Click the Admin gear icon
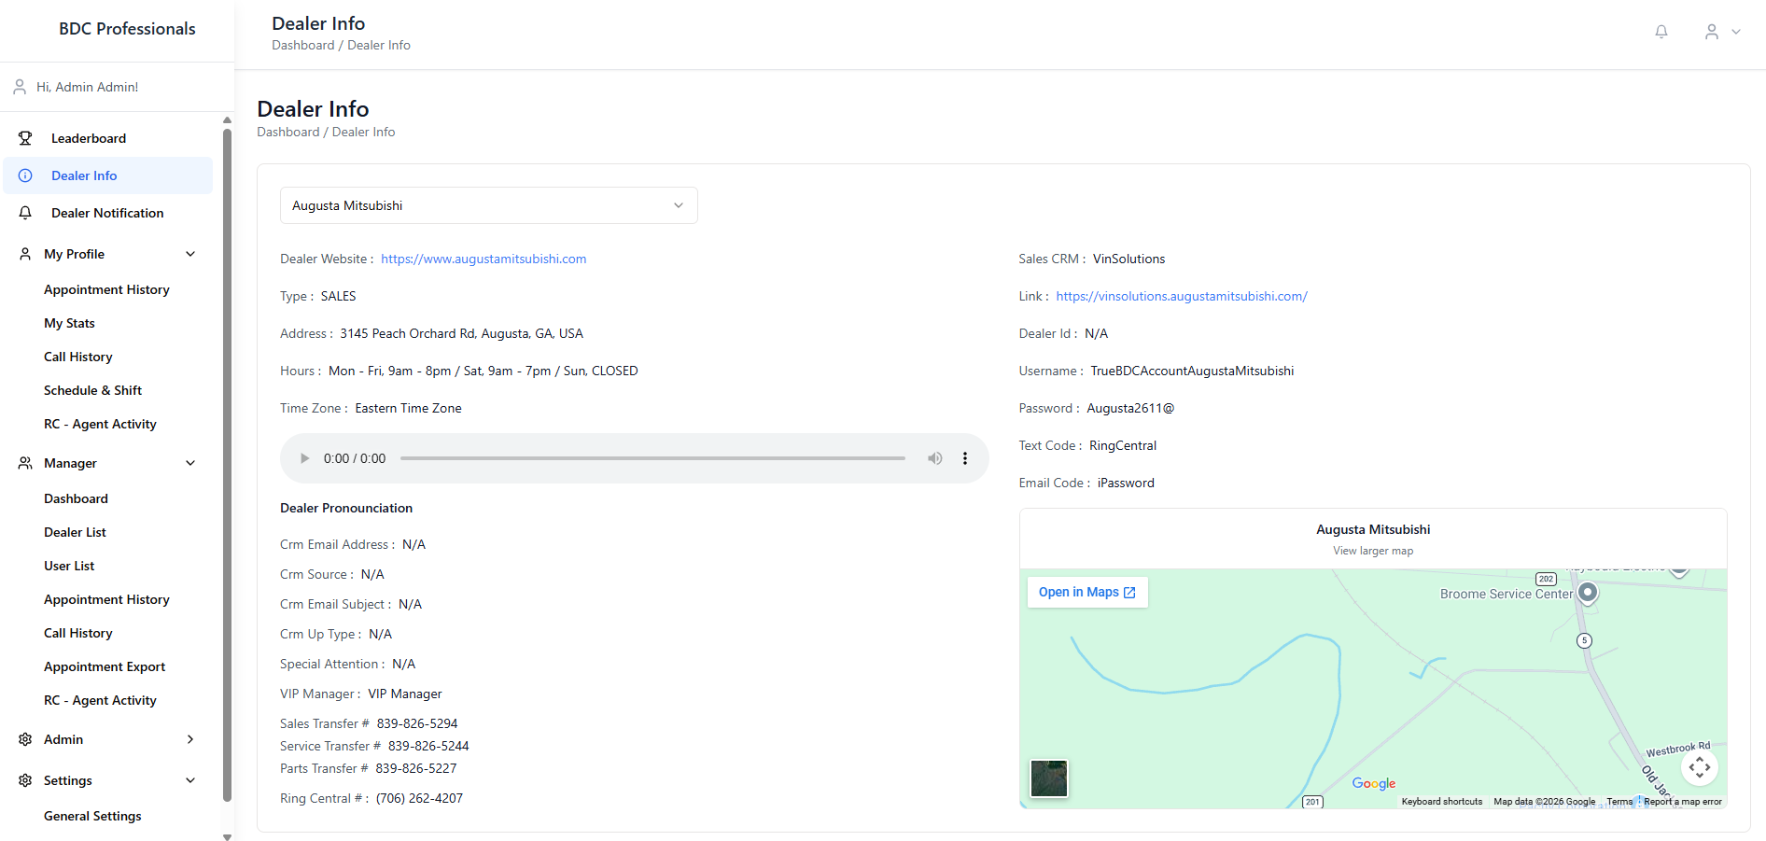The height and width of the screenshot is (841, 1766). pyautogui.click(x=25, y=739)
